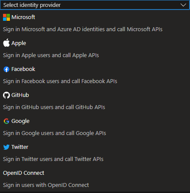Image resolution: width=190 pixels, height=193 pixels.
Task: Click the Select identity provider combo box
Action: tap(95, 5)
